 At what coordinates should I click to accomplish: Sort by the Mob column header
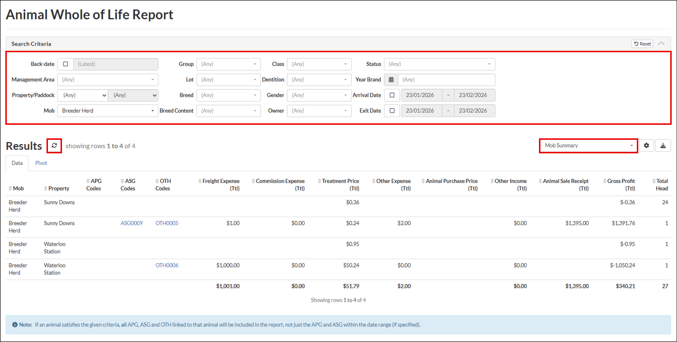click(18, 188)
